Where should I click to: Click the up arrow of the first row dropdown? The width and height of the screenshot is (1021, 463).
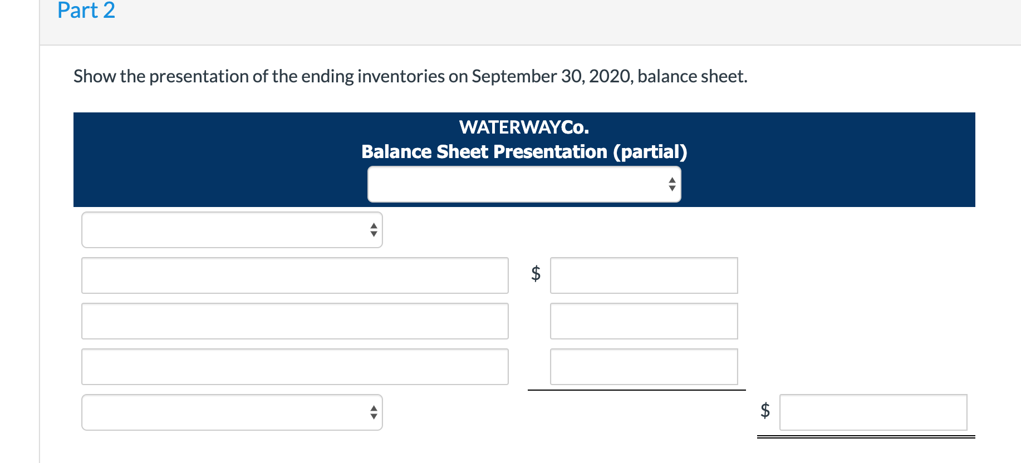coord(374,226)
